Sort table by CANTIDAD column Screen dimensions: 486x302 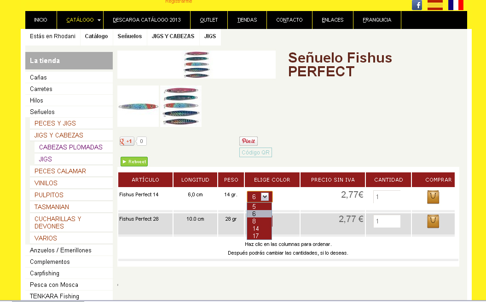388,180
